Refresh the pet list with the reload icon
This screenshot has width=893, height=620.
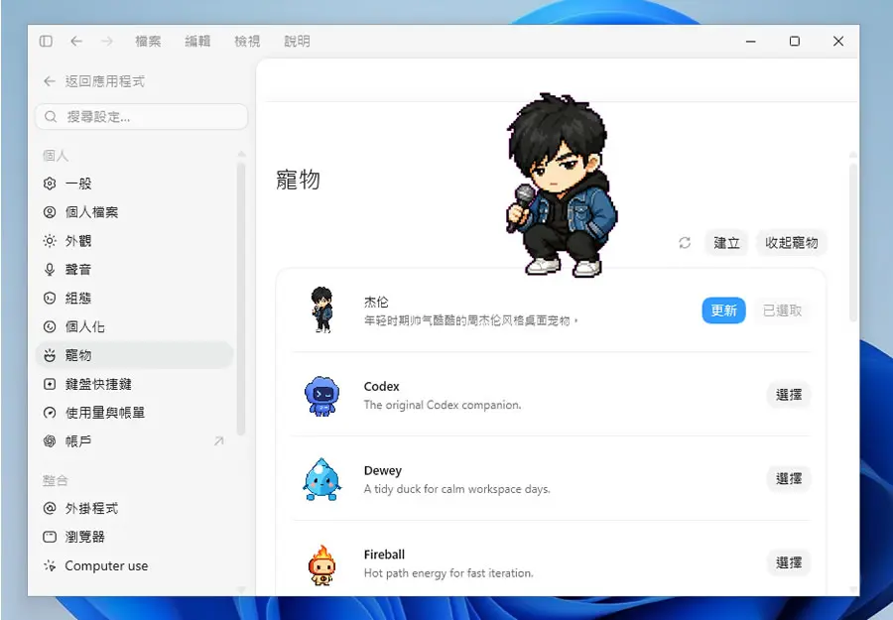[x=685, y=243]
